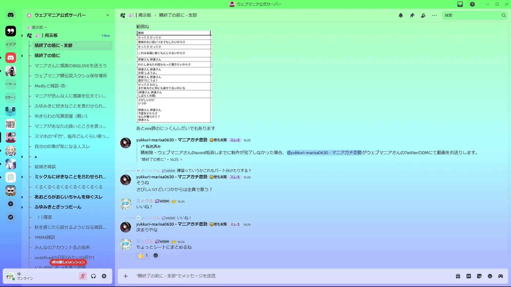Send a gift via gift icon
Viewport: 511px width, 287px height.
click(x=458, y=276)
